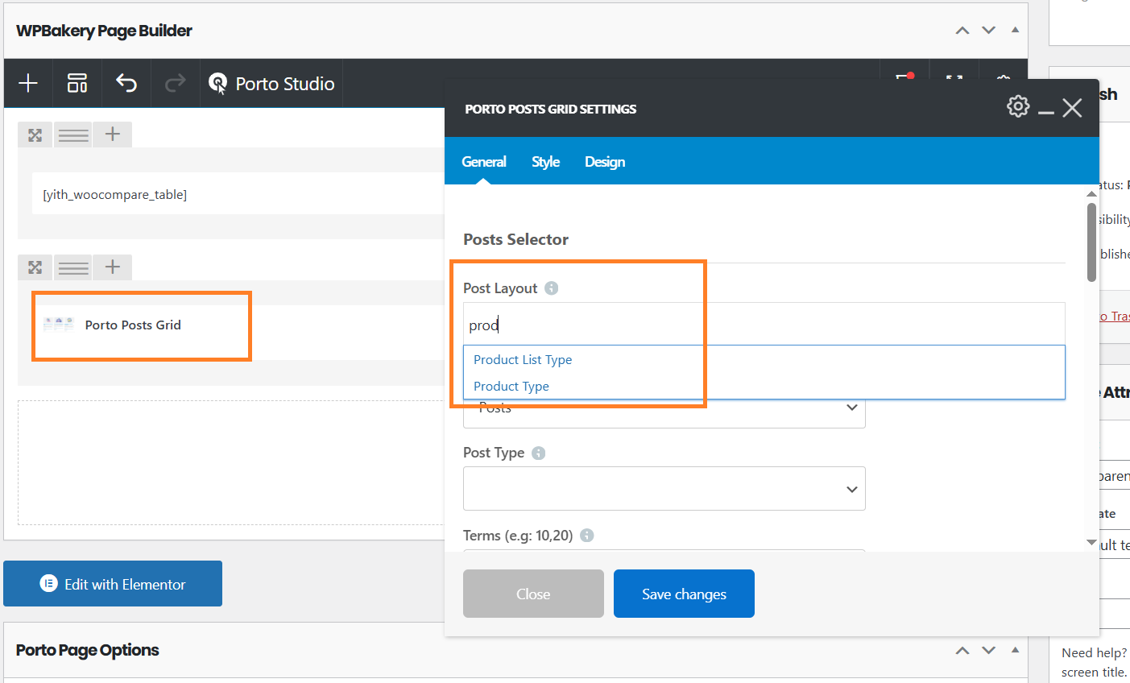Click the WPBakery Page Builder heading
Viewport: 1130px width, 683px height.
click(104, 31)
